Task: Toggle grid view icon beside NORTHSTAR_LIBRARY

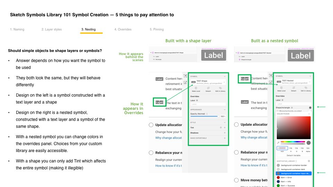Action: point(309,161)
